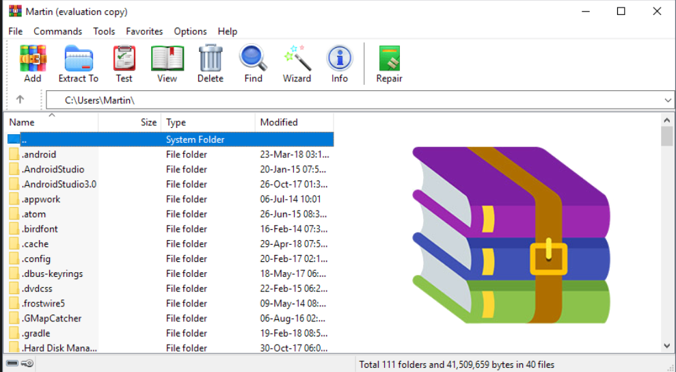Click the .android folder icon
Screen dimensions: 676x372
point(14,154)
